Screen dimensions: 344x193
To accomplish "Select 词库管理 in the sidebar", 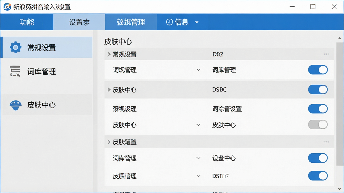I will pos(46,72).
